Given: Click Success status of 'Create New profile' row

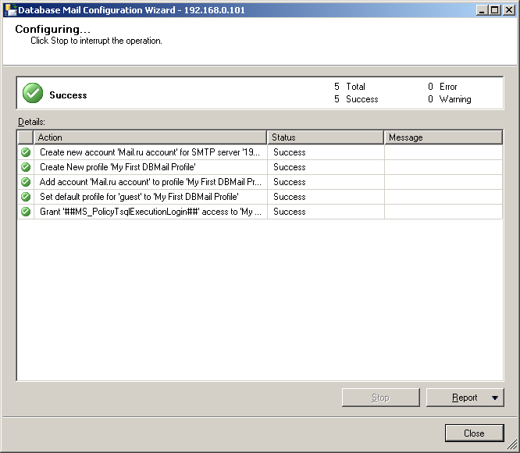Looking at the screenshot, I should (x=290, y=167).
